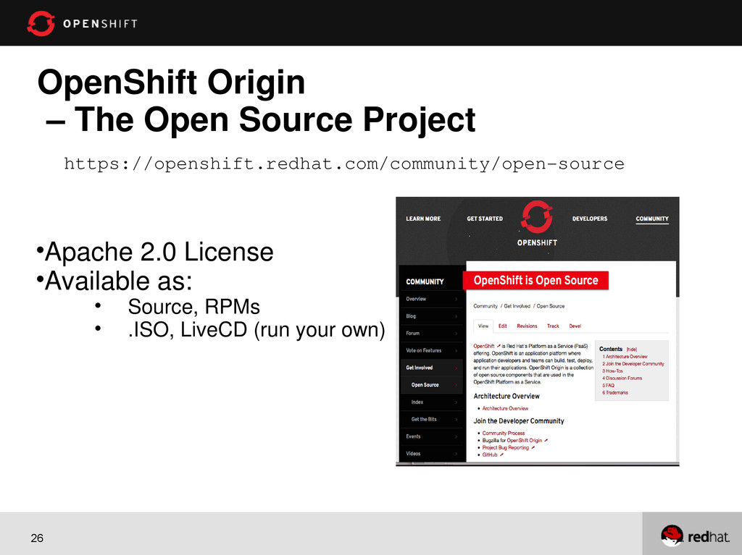This screenshot has height=555, width=742.
Task: Jump to '2 Join the Developer Community' in Contents
Action: 633,363
